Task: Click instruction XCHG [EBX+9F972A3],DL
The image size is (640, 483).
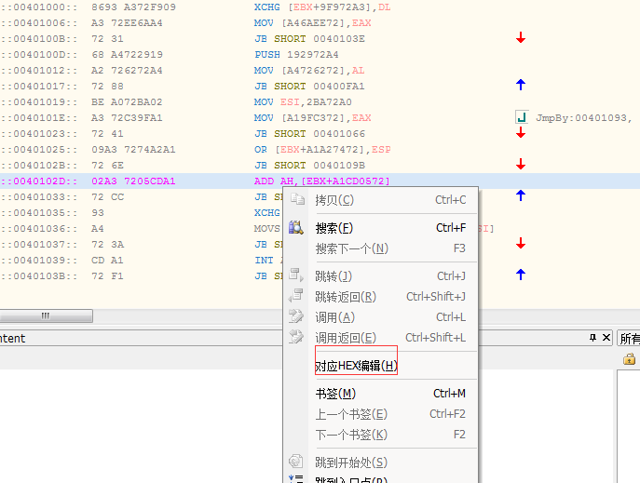Action: (322, 7)
